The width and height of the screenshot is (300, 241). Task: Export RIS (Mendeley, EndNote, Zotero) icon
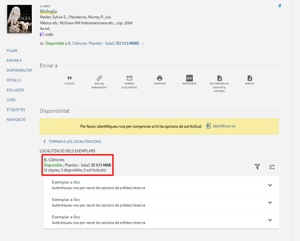(219, 78)
